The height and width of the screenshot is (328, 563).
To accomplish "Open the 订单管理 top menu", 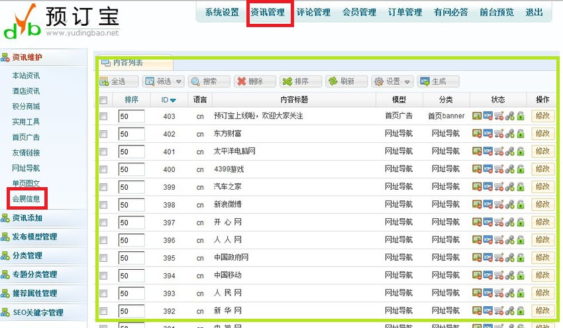I will 405,13.
